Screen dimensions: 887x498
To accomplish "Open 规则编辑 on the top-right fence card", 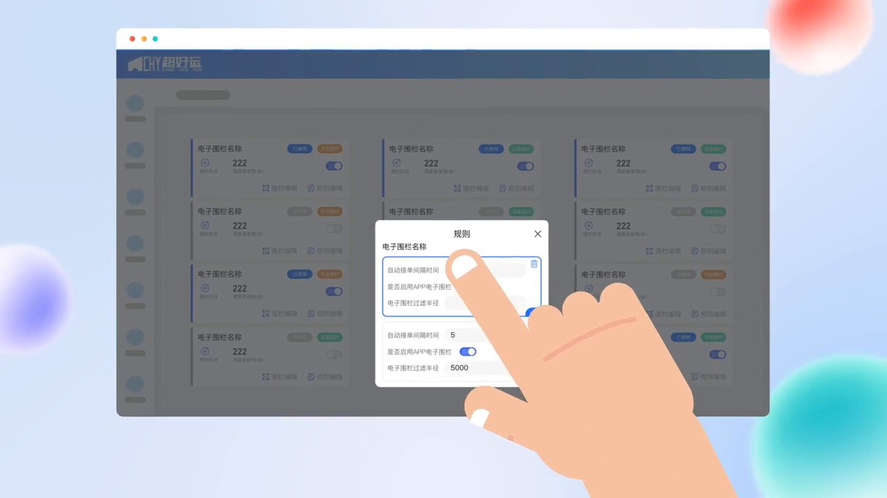I will 708,188.
